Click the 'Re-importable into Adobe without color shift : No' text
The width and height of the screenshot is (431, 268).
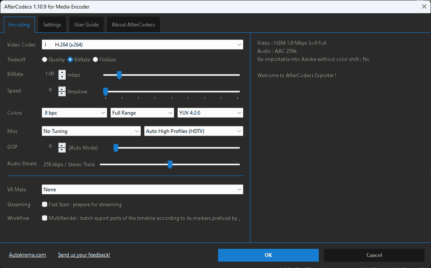pyautogui.click(x=313, y=59)
